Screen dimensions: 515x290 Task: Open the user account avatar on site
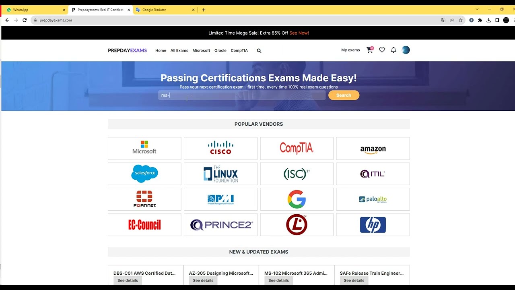pyautogui.click(x=406, y=50)
